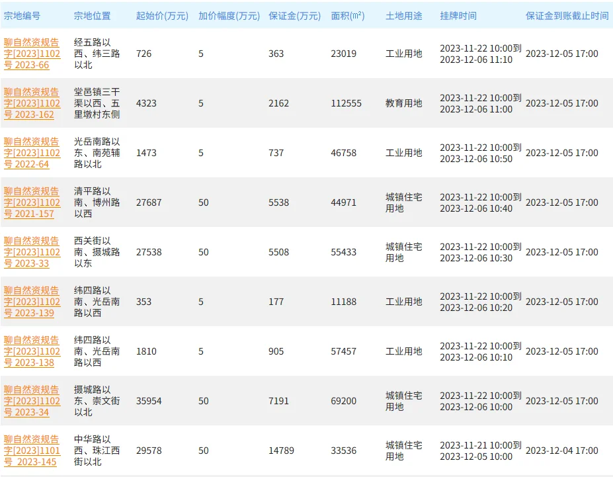Screen dimensions: 613x477
Task: Click the 挂牌时间 column header
Action: [458, 15]
